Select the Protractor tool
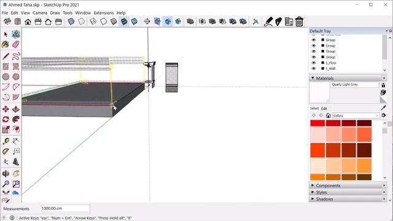 (x=6, y=152)
